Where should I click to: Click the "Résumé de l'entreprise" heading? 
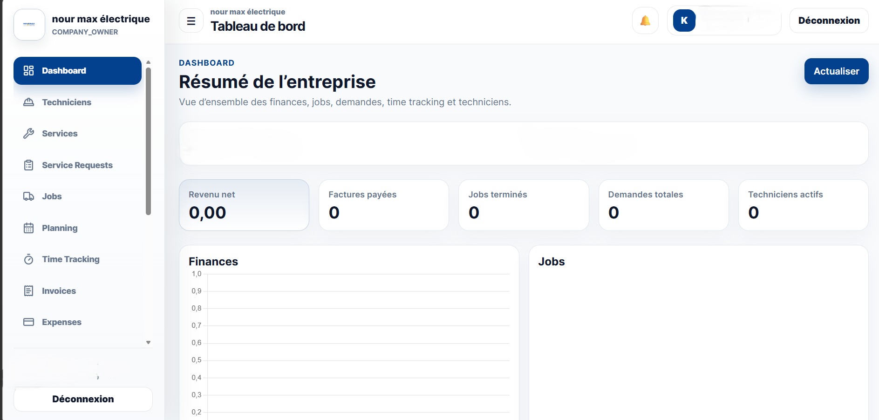(277, 82)
